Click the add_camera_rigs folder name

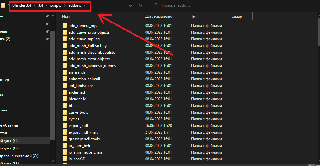[x=83, y=26]
